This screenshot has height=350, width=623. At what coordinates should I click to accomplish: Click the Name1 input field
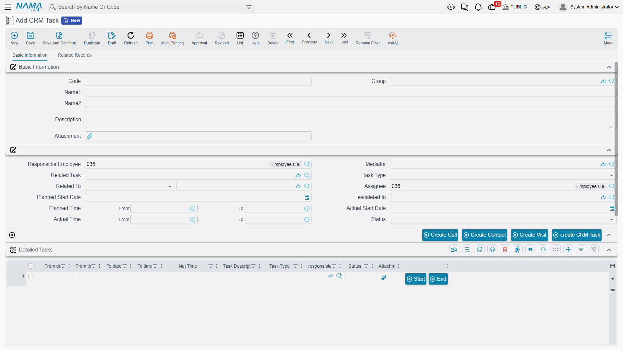tap(350, 92)
